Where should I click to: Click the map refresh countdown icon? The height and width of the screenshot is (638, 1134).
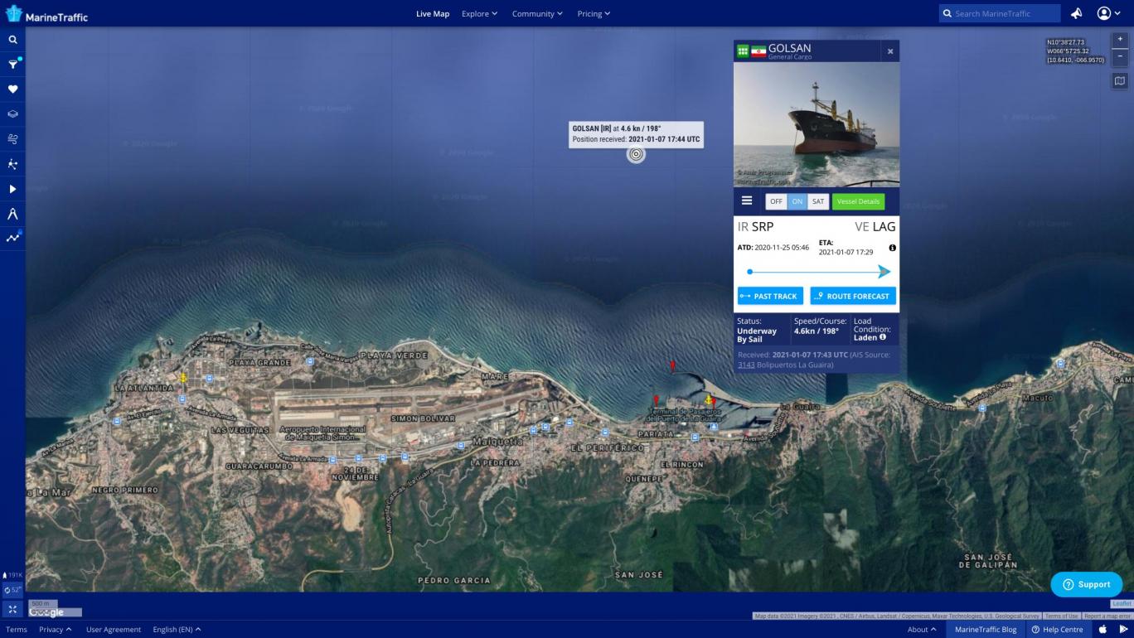(12, 590)
